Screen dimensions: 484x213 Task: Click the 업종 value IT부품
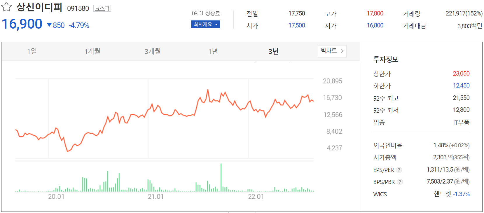(x=461, y=123)
